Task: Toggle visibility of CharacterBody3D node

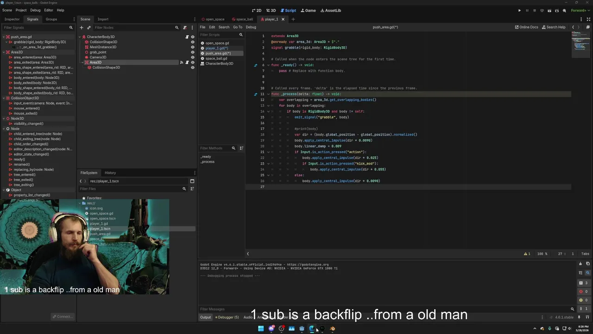Action: tap(193, 37)
